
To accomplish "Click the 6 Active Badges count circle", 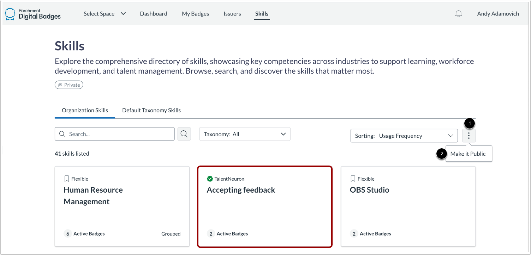I will point(67,234).
